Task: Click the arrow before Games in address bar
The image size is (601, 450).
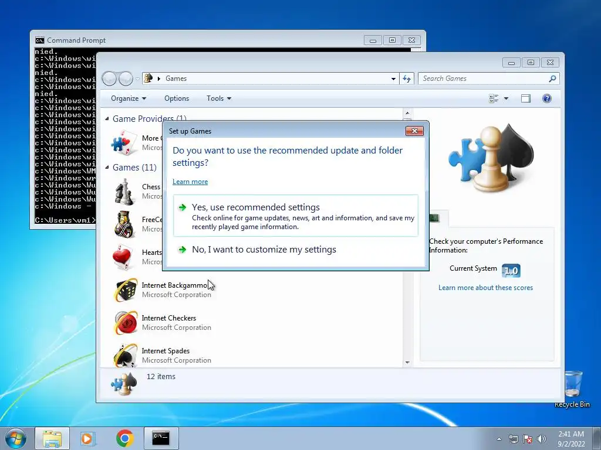Action: [x=158, y=79]
